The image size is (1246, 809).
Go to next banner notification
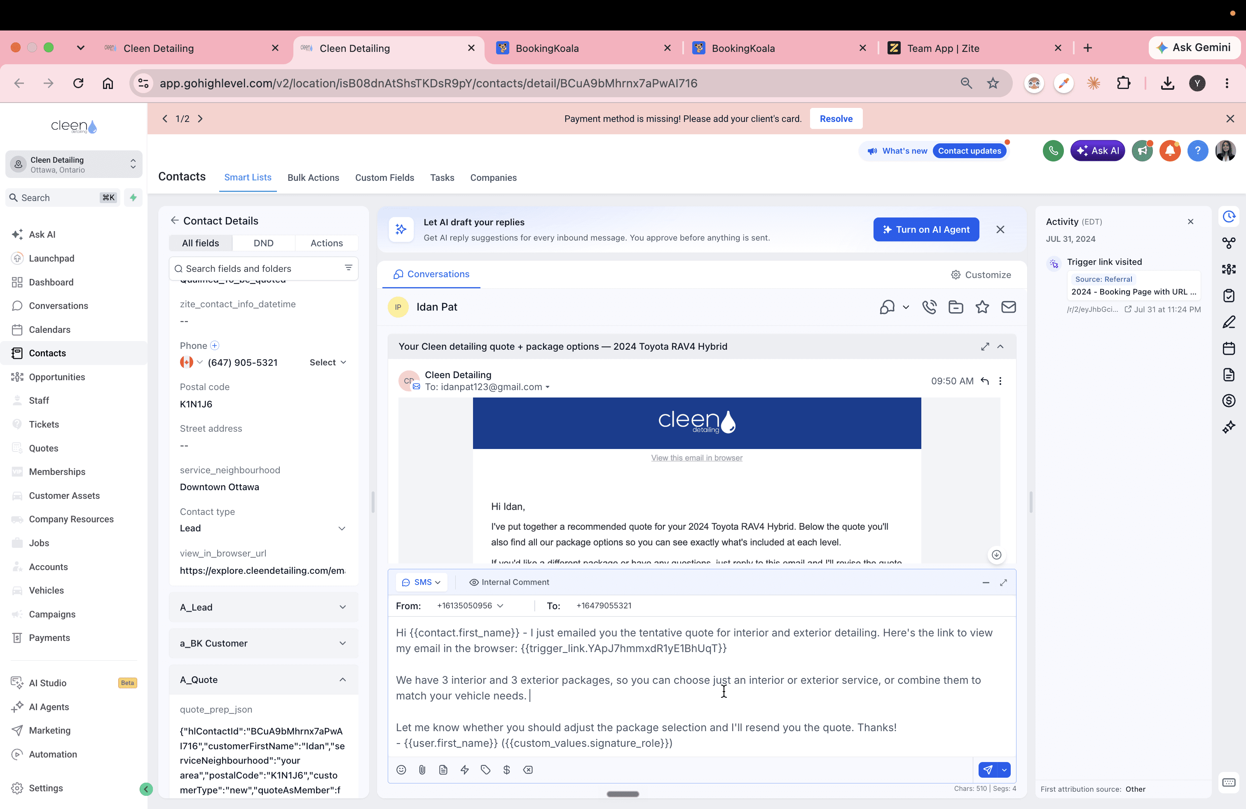(x=200, y=118)
